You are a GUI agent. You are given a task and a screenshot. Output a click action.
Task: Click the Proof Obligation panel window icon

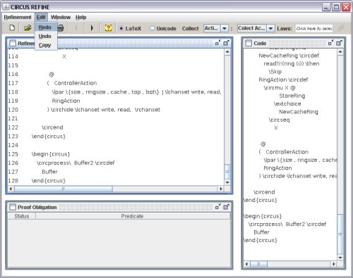click(x=13, y=207)
